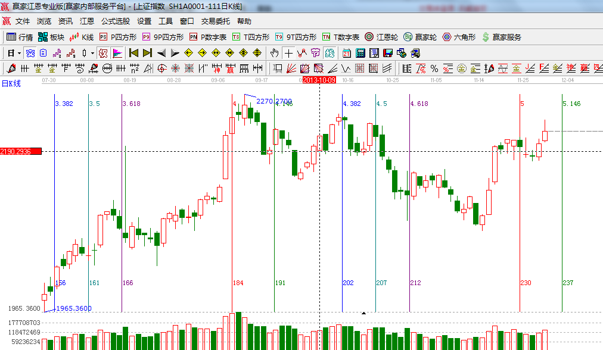Open the 公式选股 menu

pos(115,21)
